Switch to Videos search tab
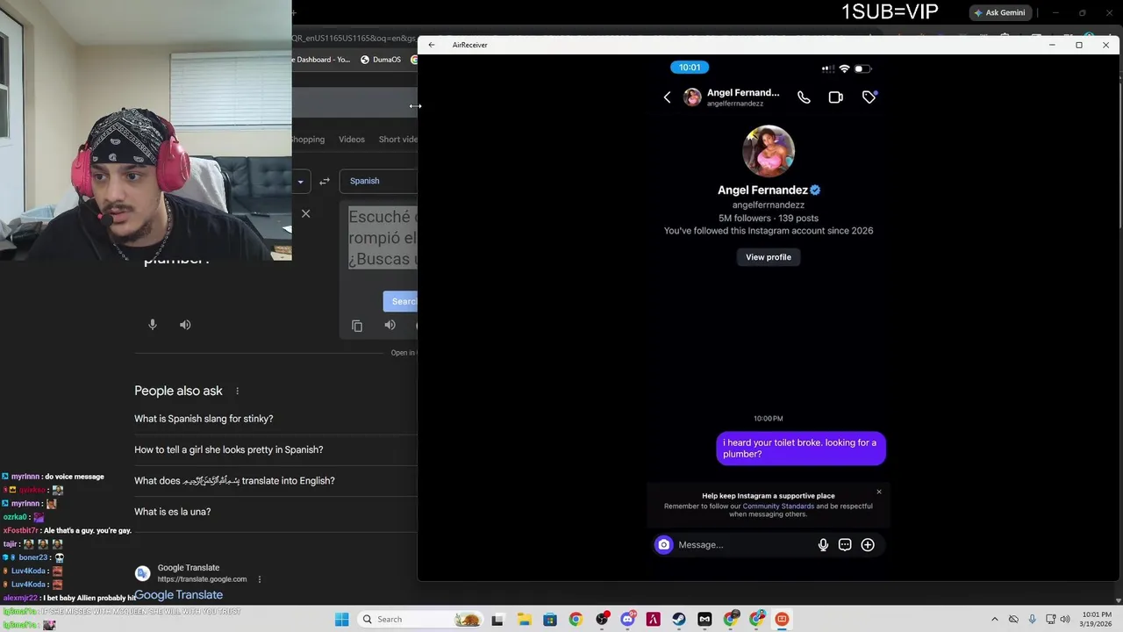This screenshot has height=632, width=1123. [x=352, y=140]
